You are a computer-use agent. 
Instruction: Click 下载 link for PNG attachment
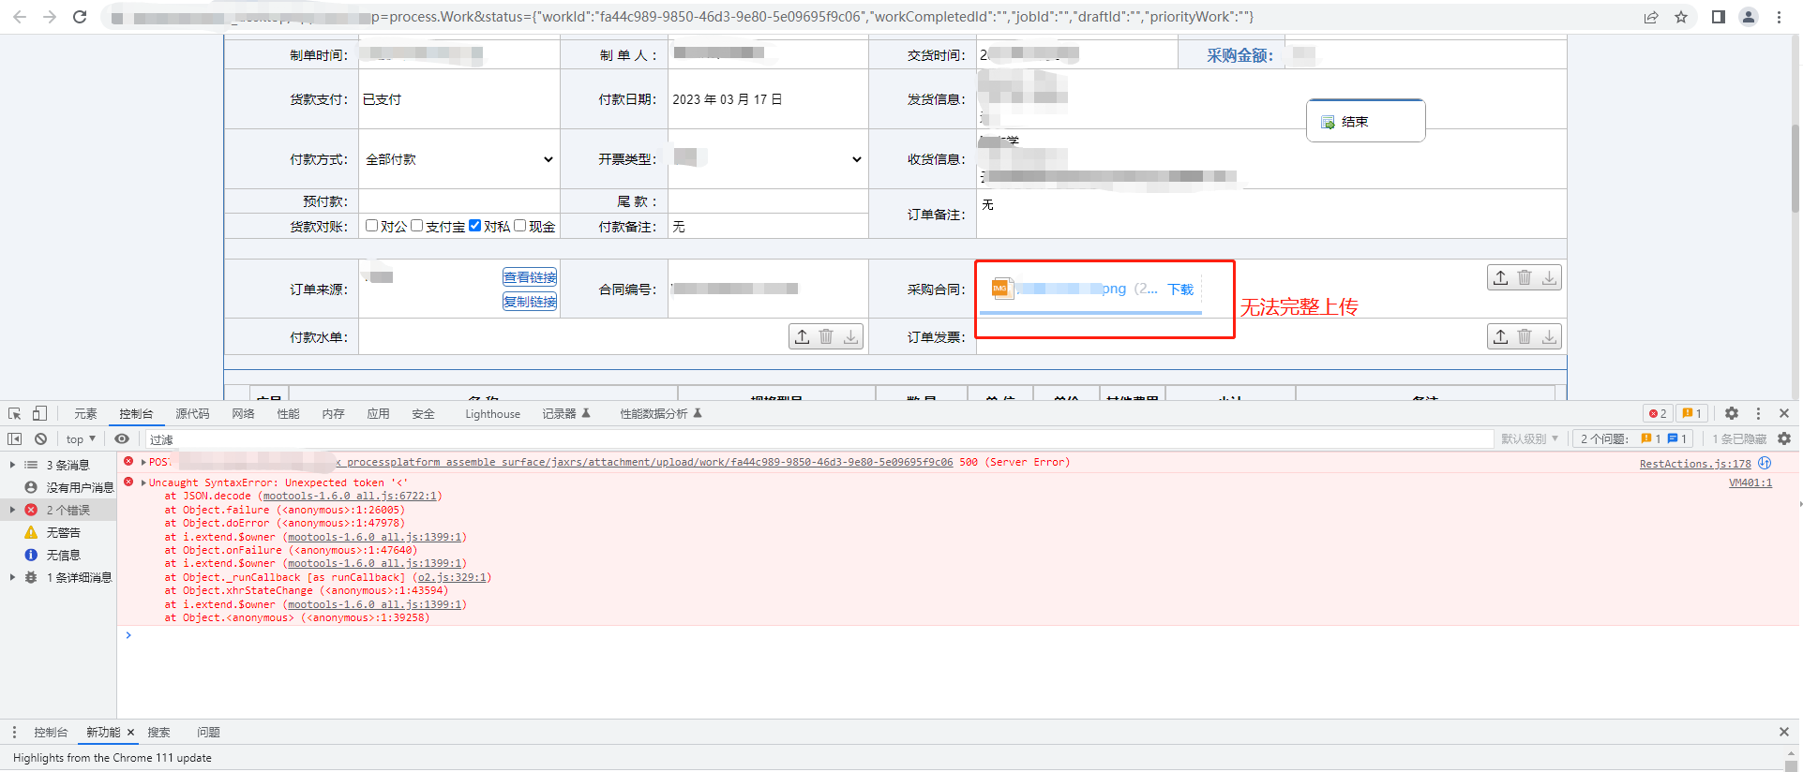[1180, 289]
